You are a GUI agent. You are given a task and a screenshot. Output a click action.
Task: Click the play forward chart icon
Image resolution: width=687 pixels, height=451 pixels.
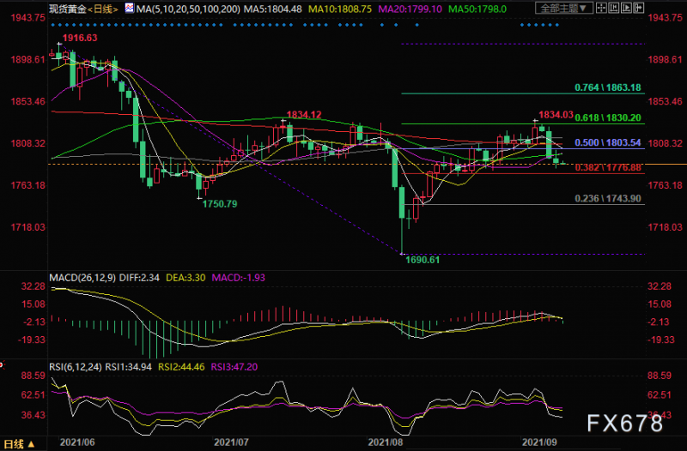[x=626, y=8]
